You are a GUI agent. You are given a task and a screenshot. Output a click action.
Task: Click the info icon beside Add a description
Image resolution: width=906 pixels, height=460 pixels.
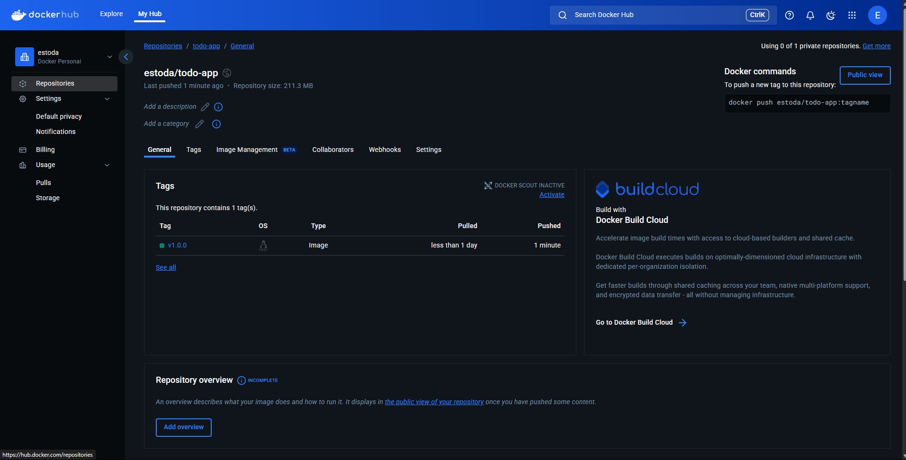pyautogui.click(x=218, y=107)
